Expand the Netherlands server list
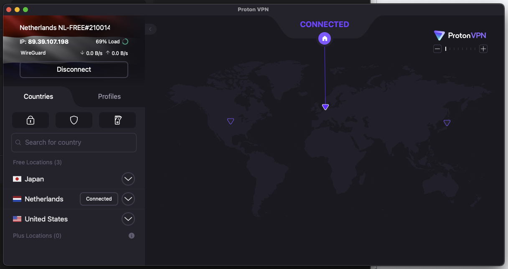This screenshot has height=269, width=508. (128, 199)
